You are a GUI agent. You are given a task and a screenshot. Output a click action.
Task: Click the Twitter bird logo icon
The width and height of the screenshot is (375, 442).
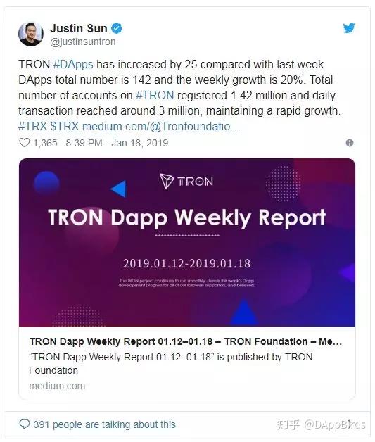tap(349, 28)
